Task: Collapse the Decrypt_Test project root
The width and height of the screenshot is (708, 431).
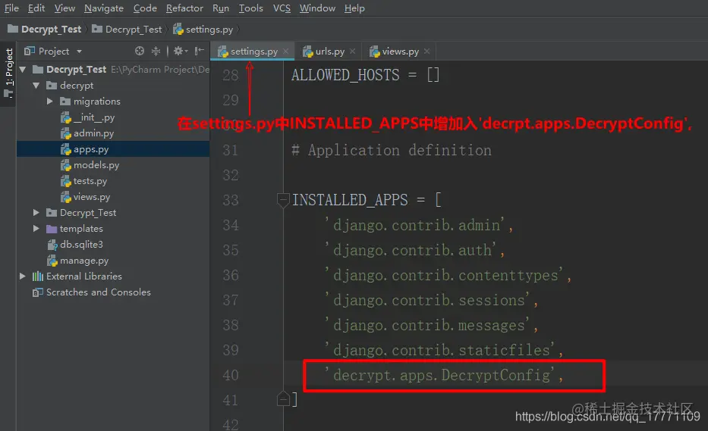Action: [x=23, y=70]
